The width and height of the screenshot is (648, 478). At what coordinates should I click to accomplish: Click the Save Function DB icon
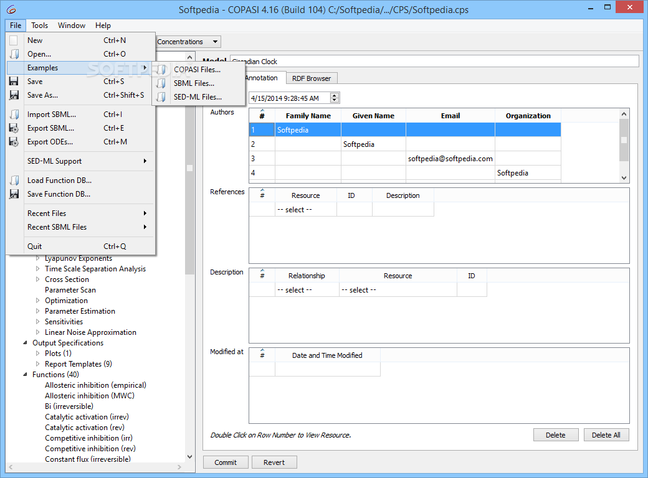pos(14,194)
